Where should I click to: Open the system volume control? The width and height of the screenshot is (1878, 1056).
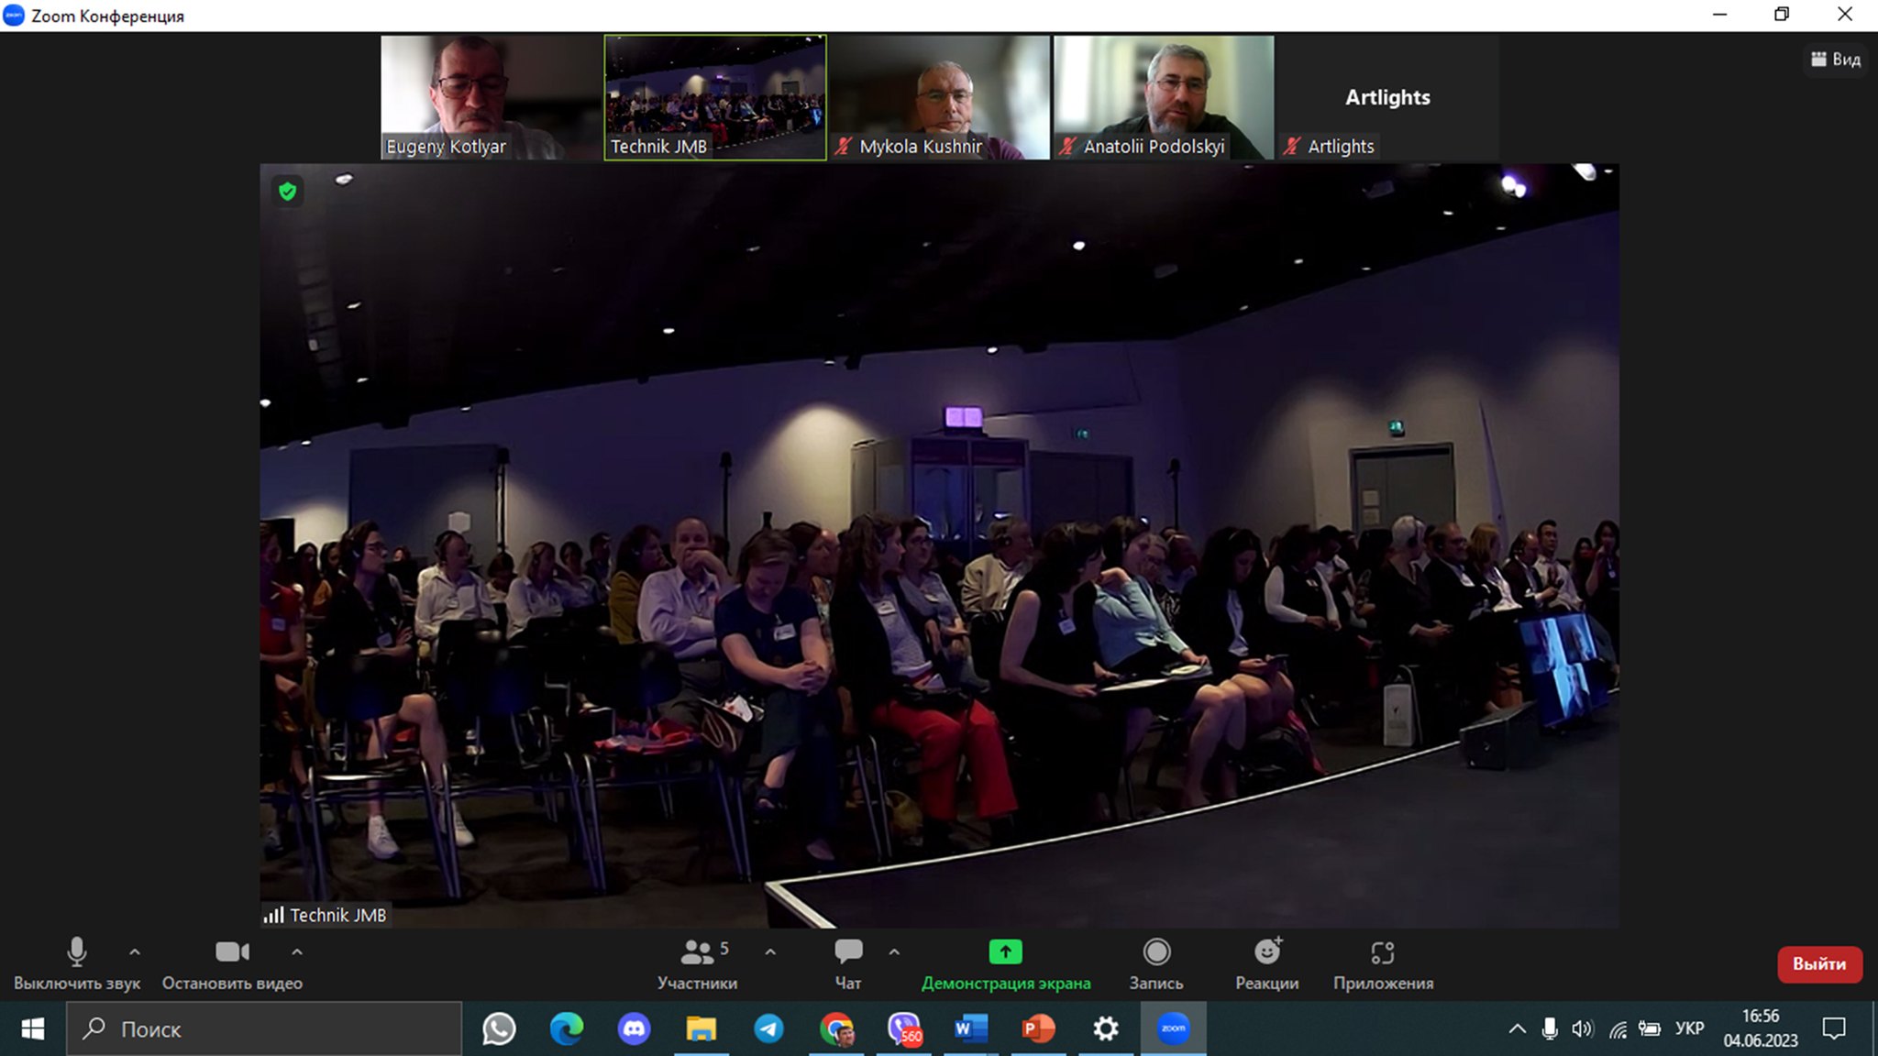(x=1582, y=1028)
